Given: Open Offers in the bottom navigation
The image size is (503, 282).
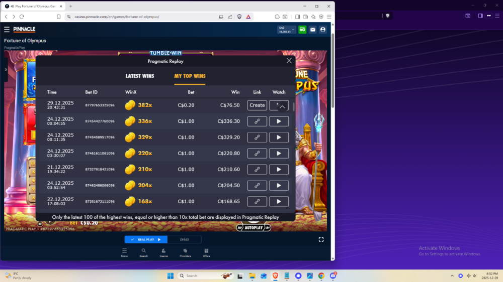Looking at the screenshot, I should tap(206, 252).
